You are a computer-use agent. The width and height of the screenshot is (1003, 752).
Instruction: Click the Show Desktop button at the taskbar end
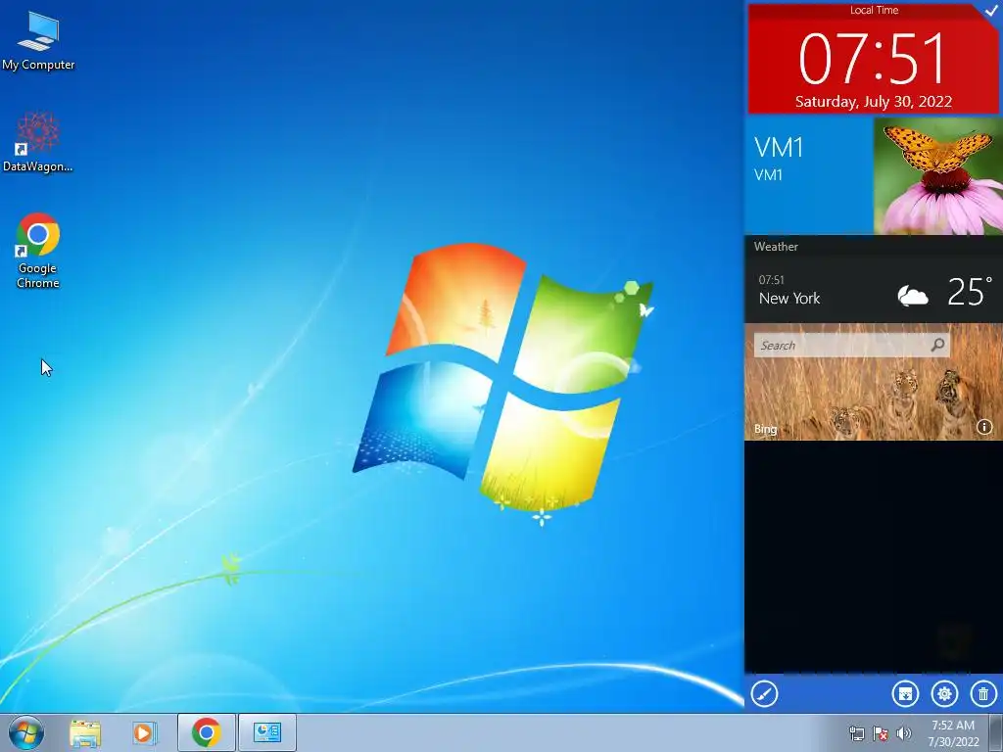(x=996, y=733)
